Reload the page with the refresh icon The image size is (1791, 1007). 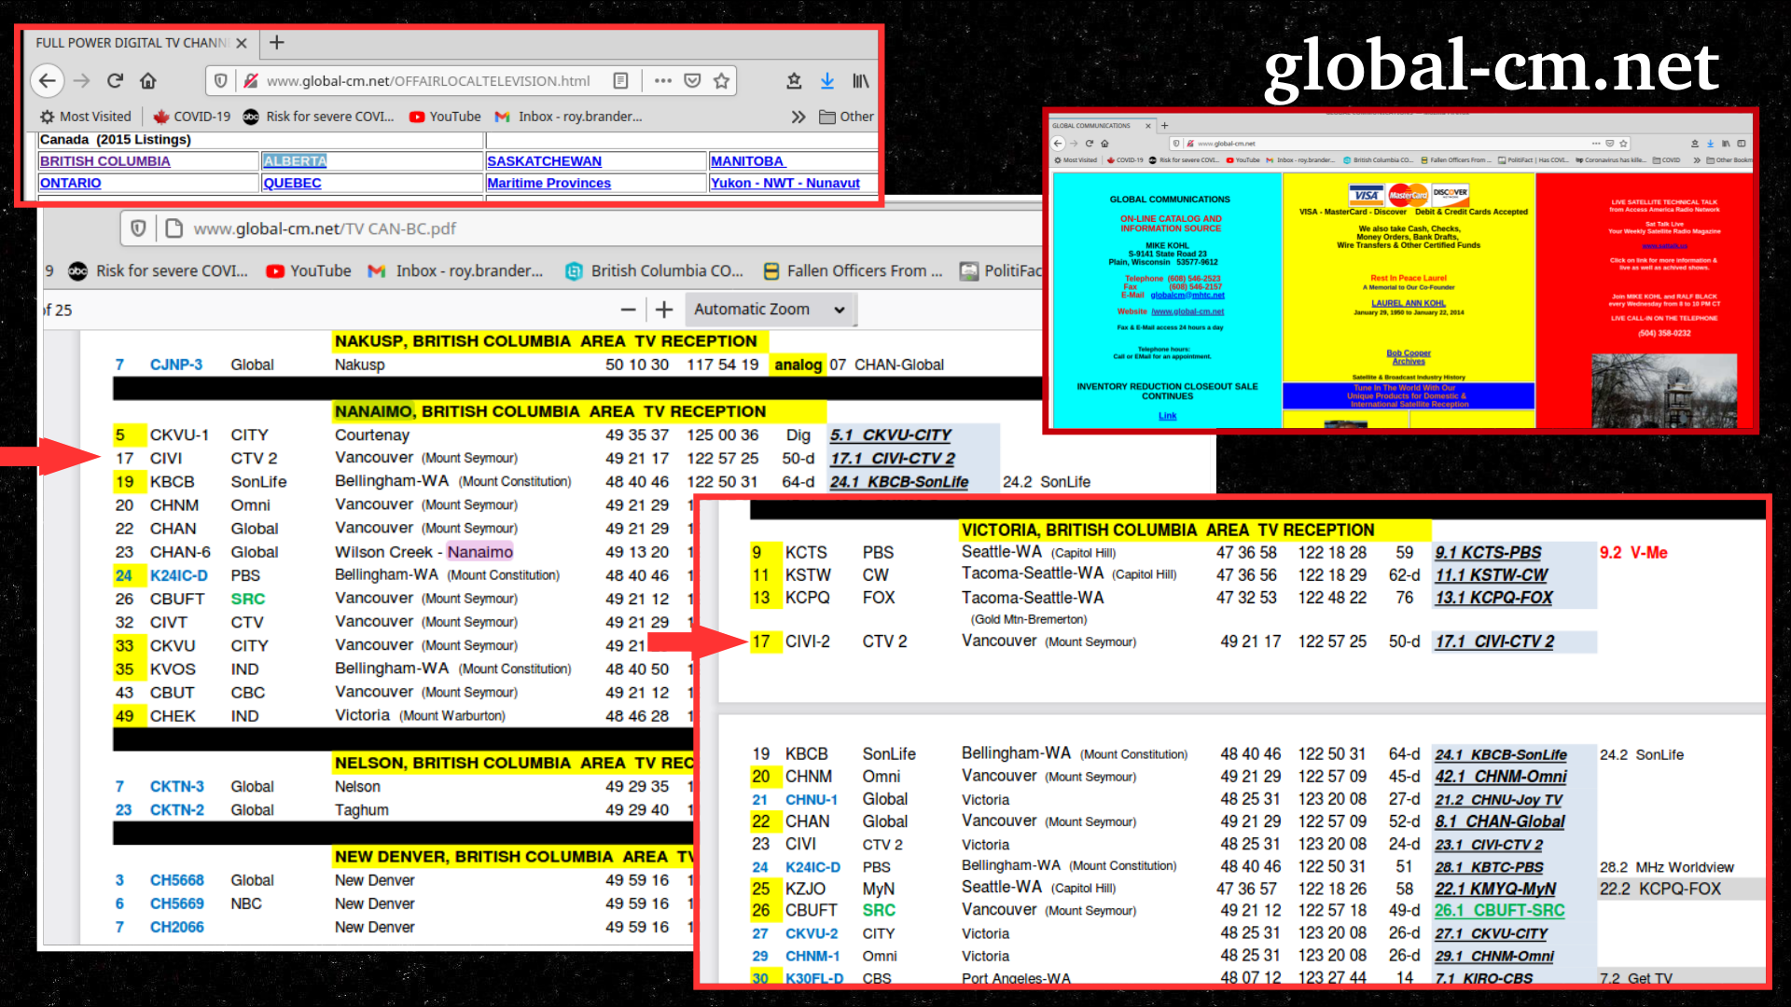(115, 81)
